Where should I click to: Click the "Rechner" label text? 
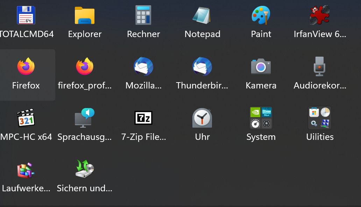(x=143, y=34)
